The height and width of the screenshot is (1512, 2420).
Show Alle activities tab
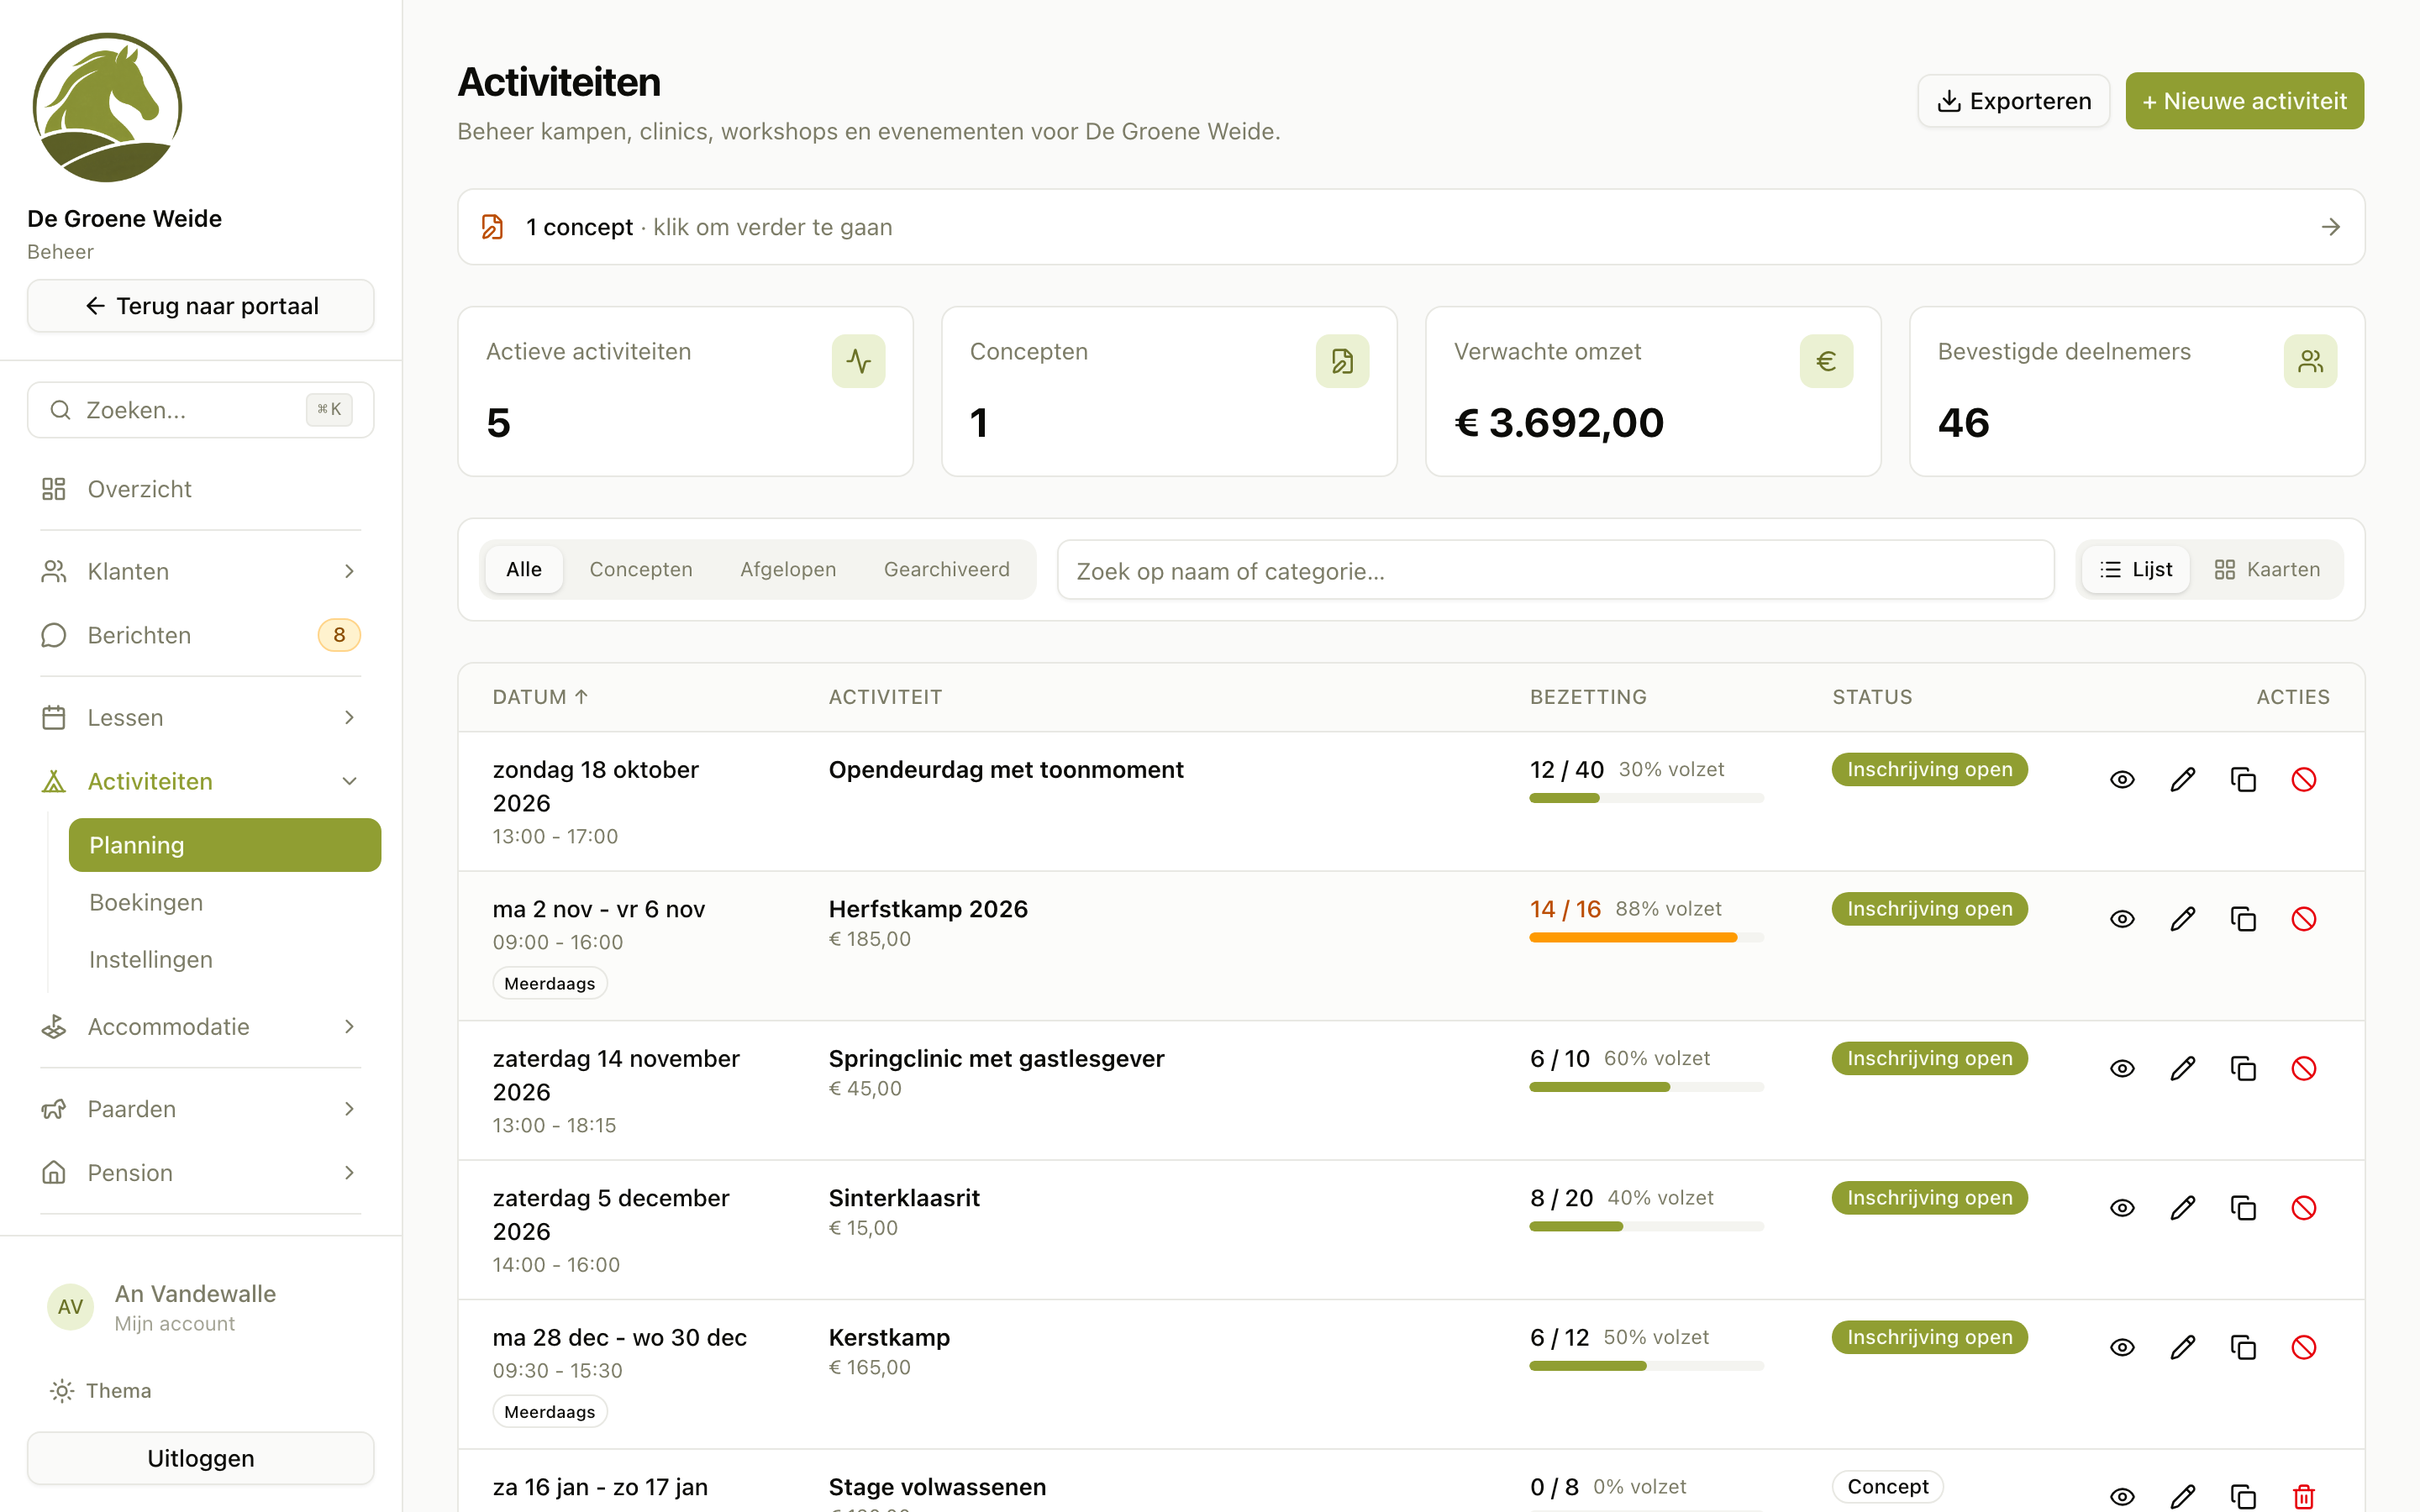tap(524, 570)
